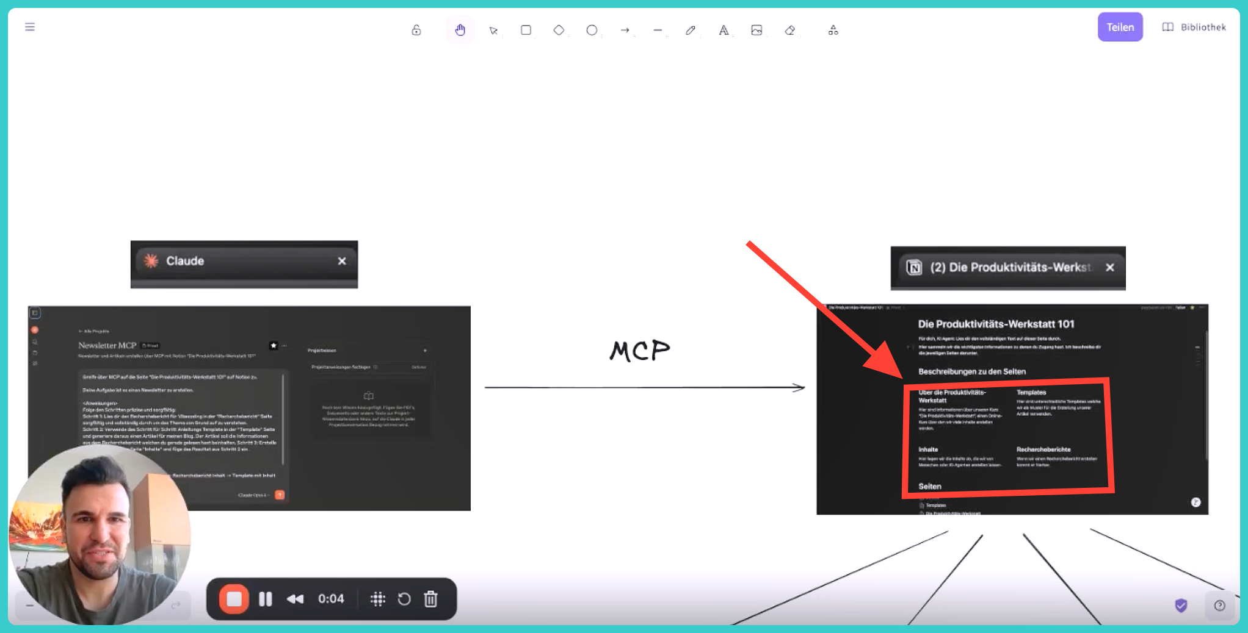This screenshot has width=1248, height=633.
Task: Click the zoom out minus button
Action: point(29,605)
